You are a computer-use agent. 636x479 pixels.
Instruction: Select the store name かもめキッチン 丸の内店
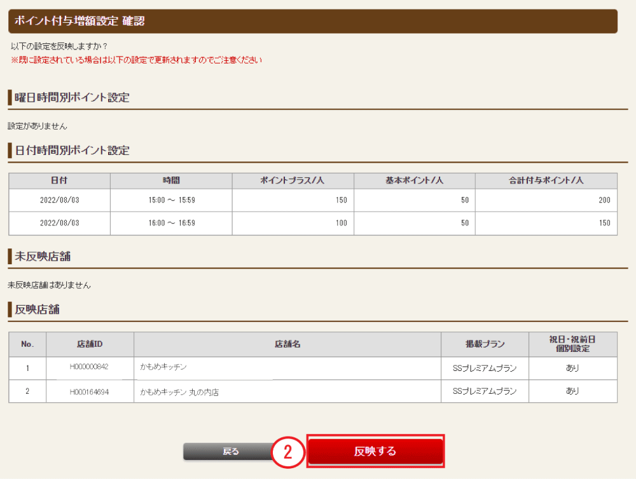pos(179,392)
